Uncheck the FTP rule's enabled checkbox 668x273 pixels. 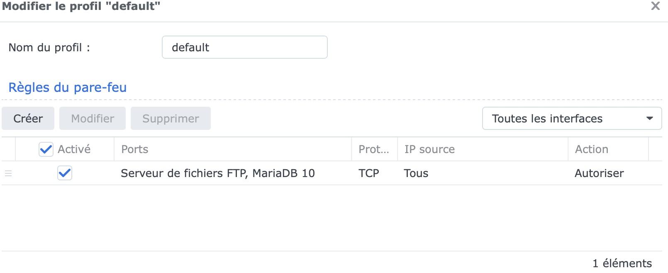65,173
